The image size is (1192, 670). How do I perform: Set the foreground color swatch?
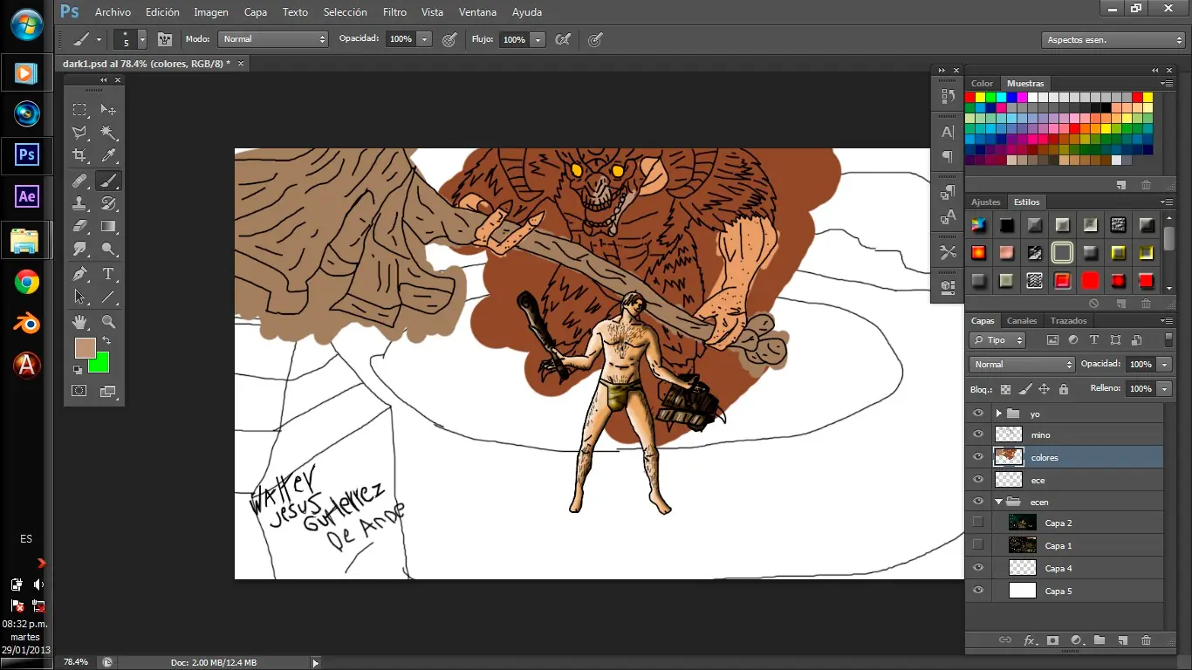click(83, 346)
